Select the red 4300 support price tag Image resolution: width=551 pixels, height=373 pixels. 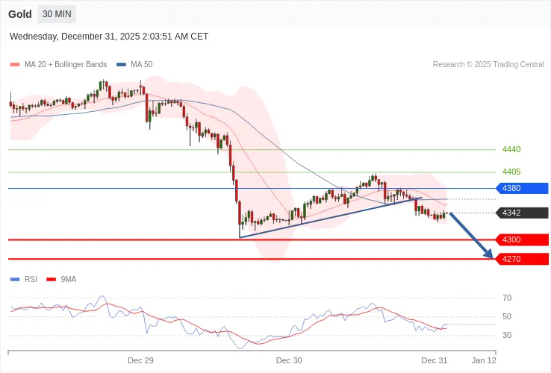[x=523, y=239]
